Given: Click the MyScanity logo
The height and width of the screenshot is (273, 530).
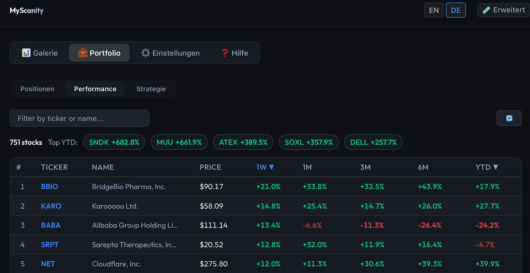Looking at the screenshot, I should click(27, 10).
